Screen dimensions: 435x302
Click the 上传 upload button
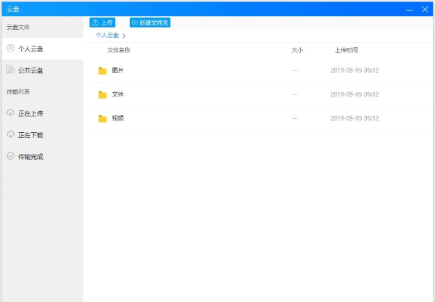tap(102, 23)
